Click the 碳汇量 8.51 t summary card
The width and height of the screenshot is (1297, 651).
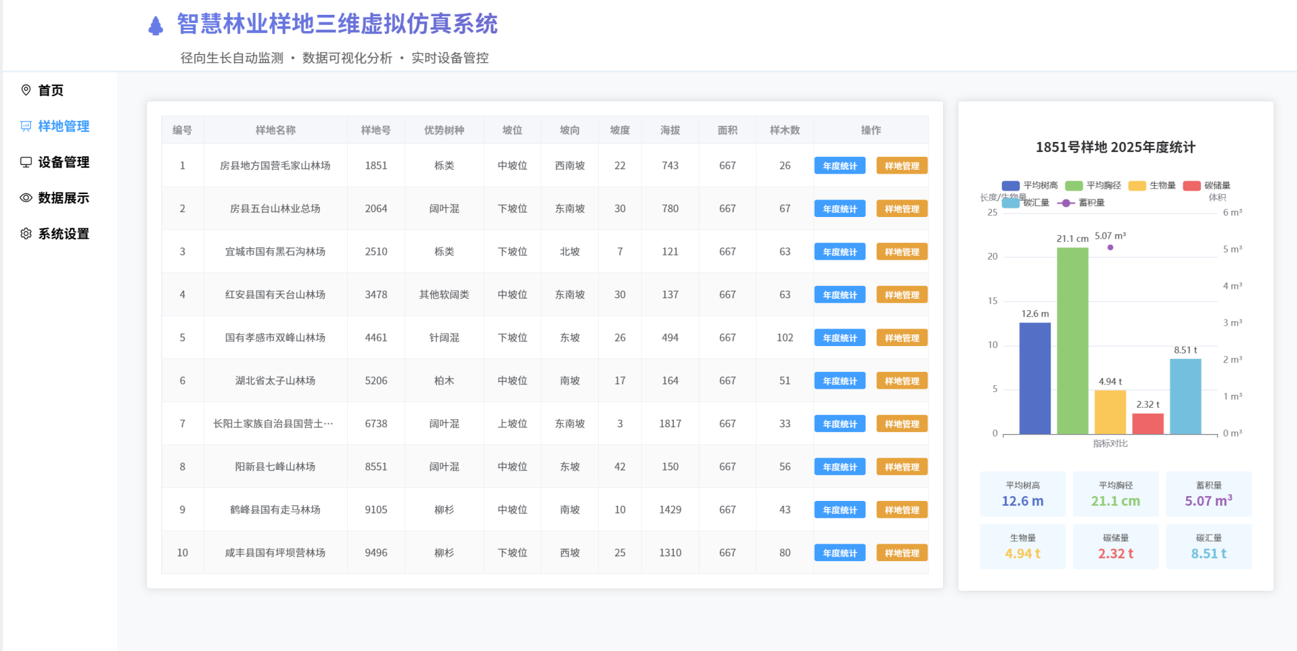click(1208, 546)
